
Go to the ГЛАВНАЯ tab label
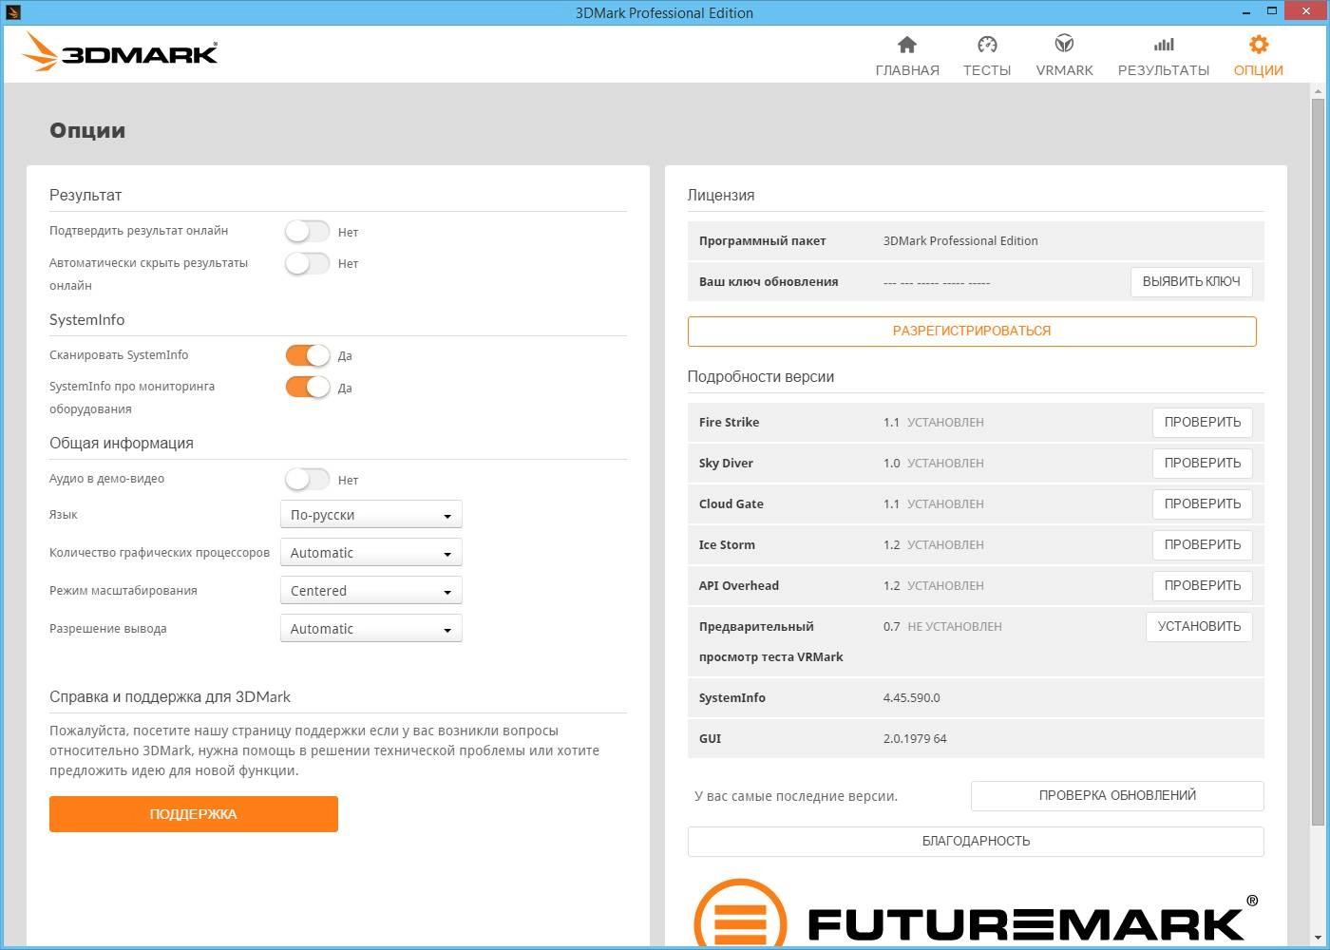pos(907,70)
